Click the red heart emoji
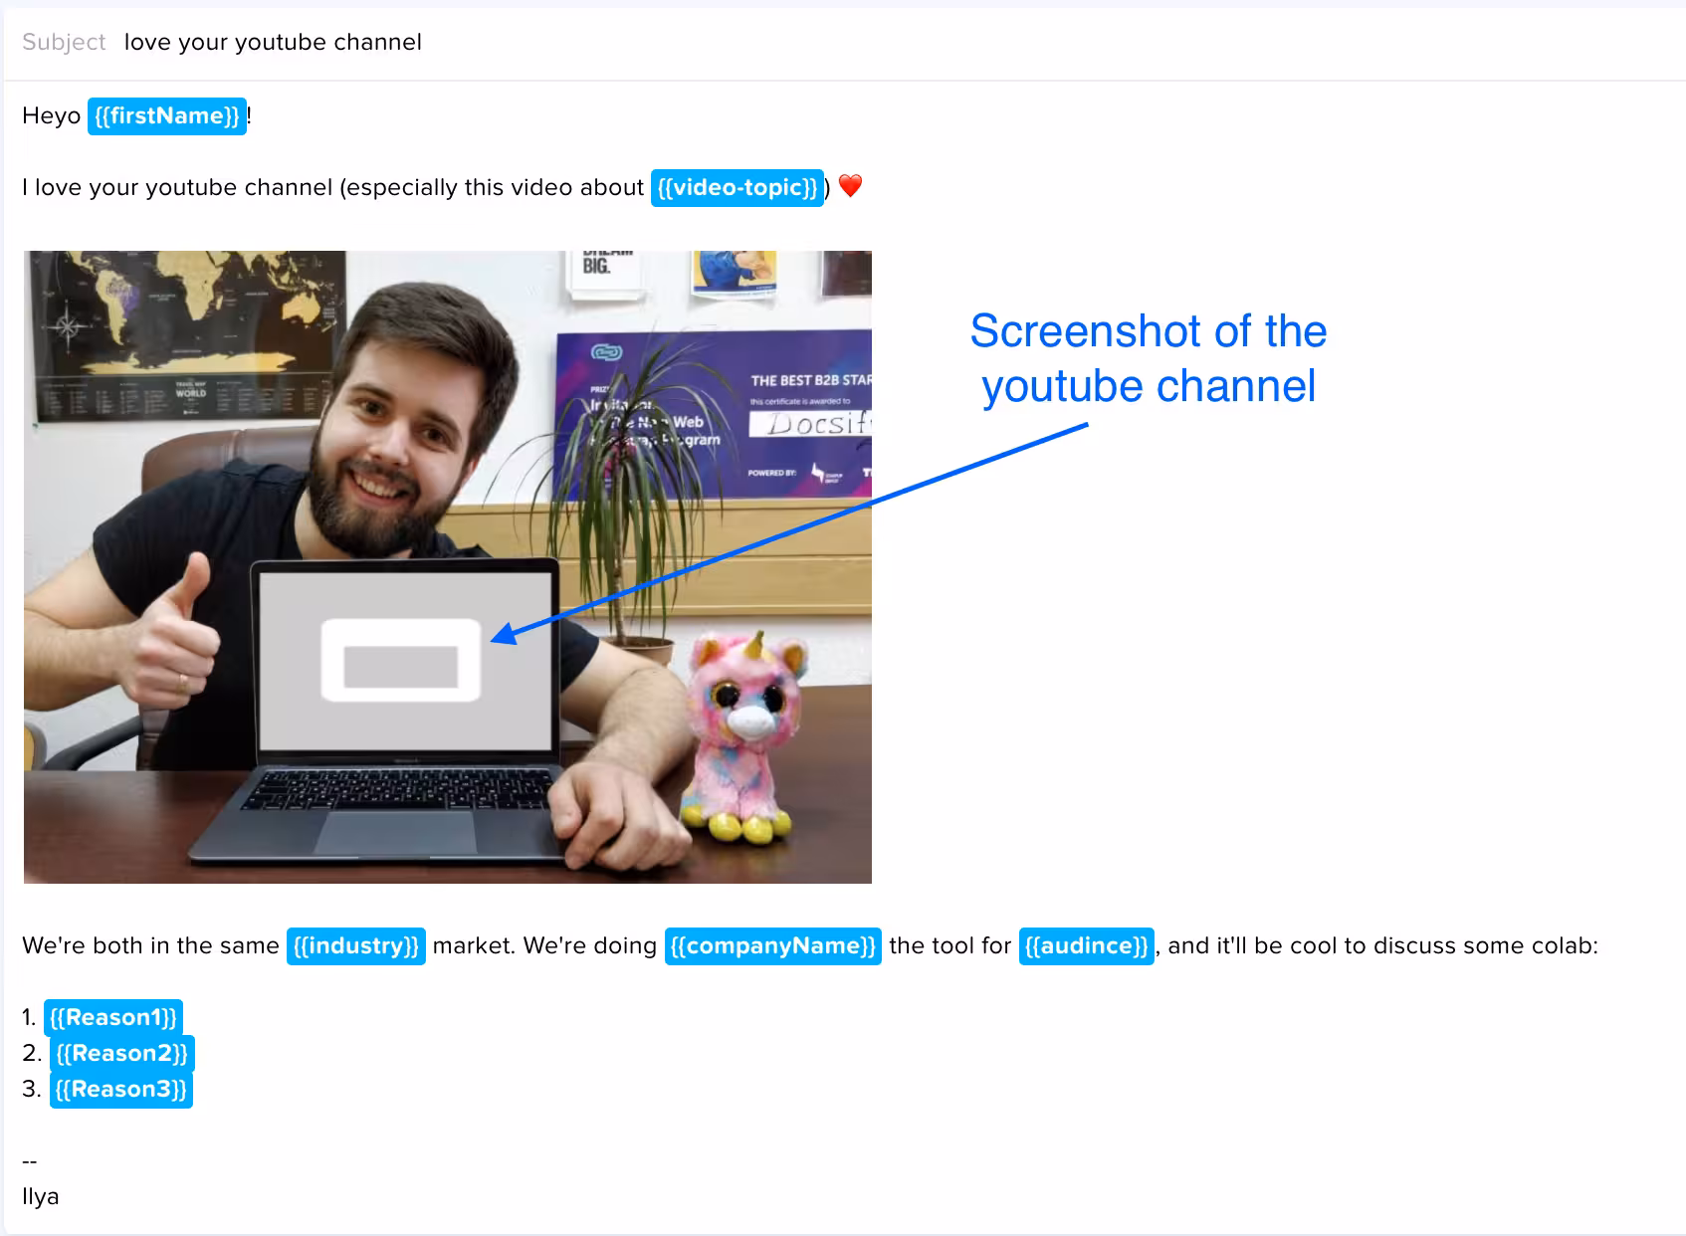 (850, 186)
